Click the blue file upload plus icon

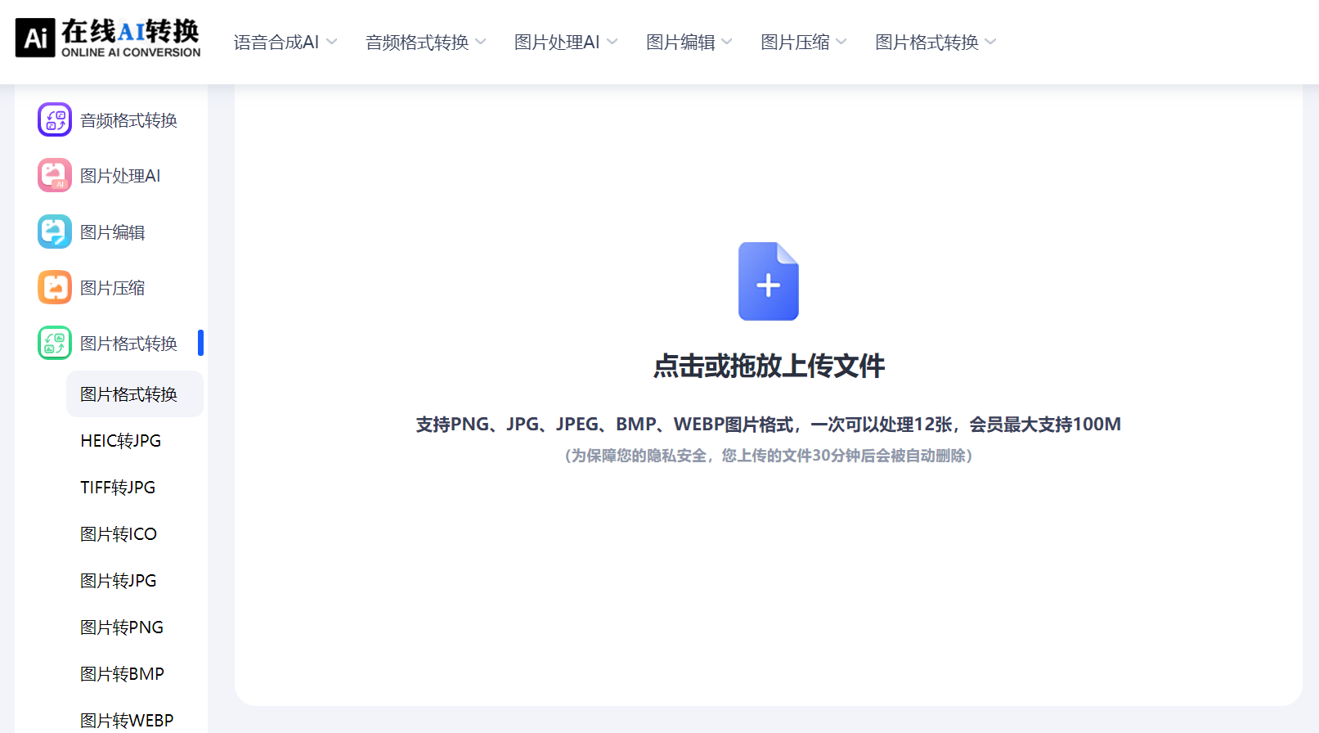tap(768, 281)
